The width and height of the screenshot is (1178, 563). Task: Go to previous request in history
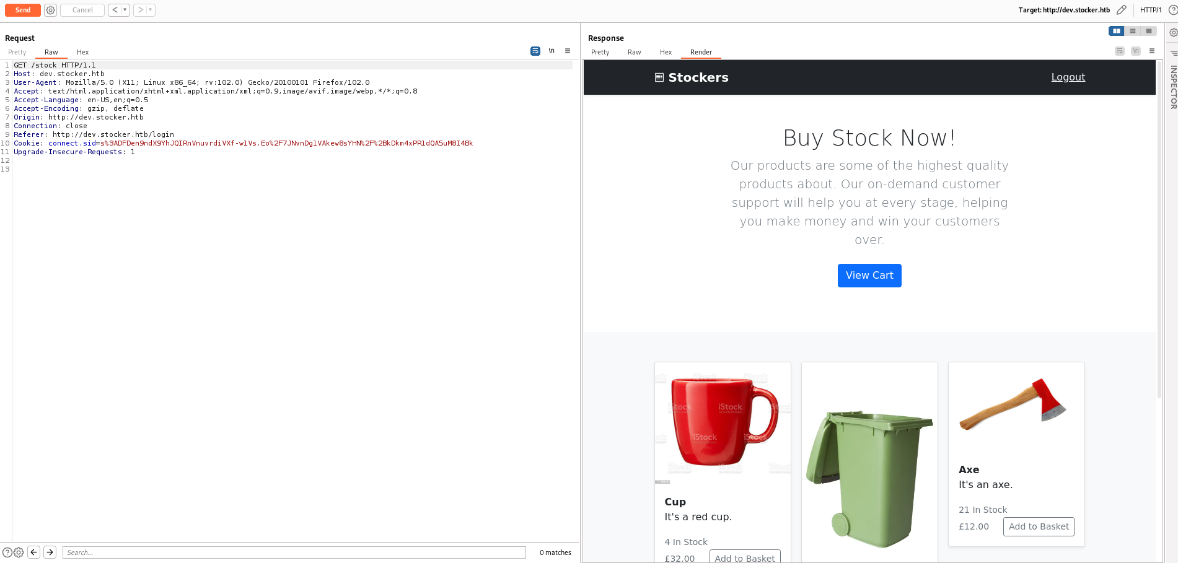[115, 10]
